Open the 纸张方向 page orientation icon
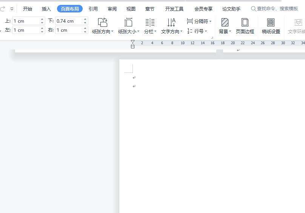 coord(102,23)
